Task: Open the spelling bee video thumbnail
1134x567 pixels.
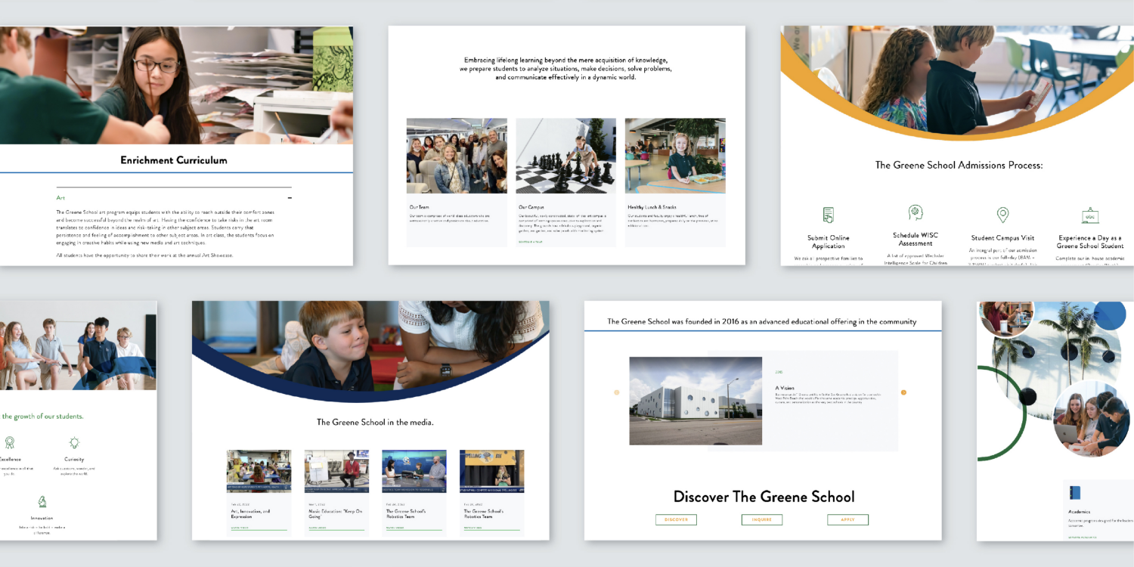Action: (492, 471)
